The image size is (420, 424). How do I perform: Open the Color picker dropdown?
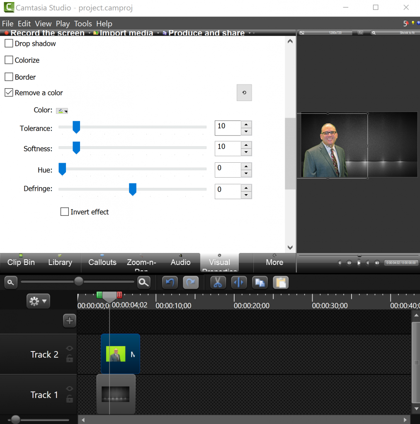point(62,111)
